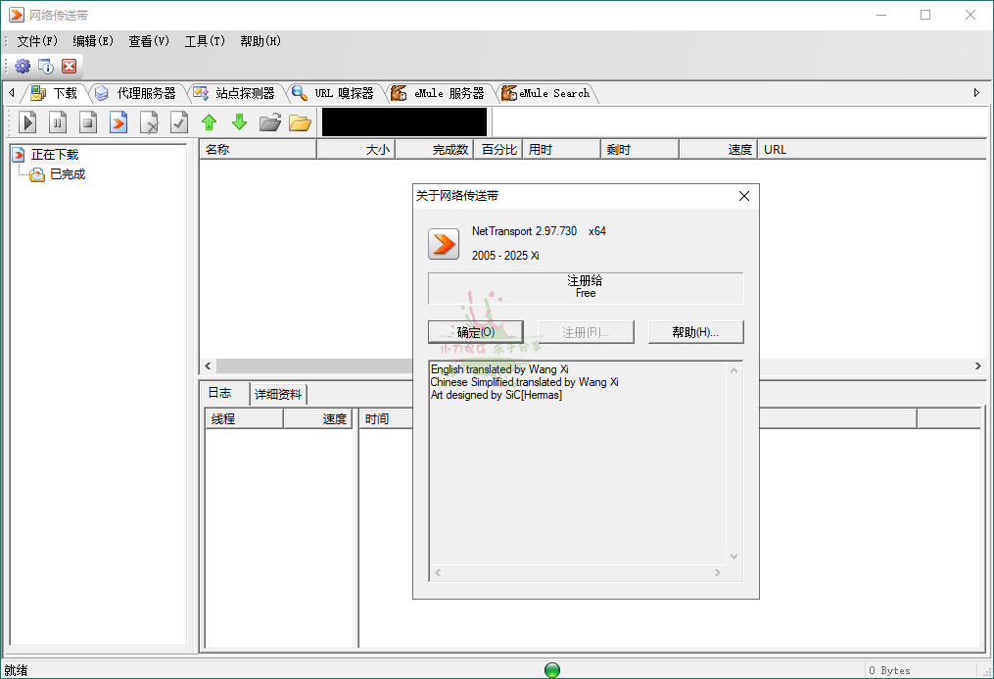Open the 文件(F) menu

pyautogui.click(x=37, y=41)
